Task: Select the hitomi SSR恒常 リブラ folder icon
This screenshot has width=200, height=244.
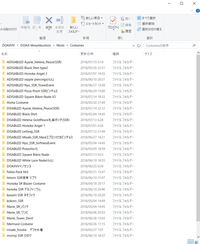Action: click(4, 178)
